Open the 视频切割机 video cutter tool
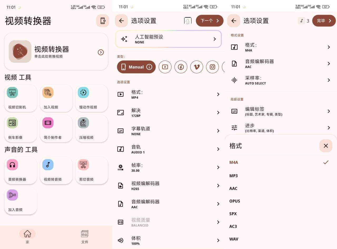Screen dimensions: 337x249 pos(21,98)
